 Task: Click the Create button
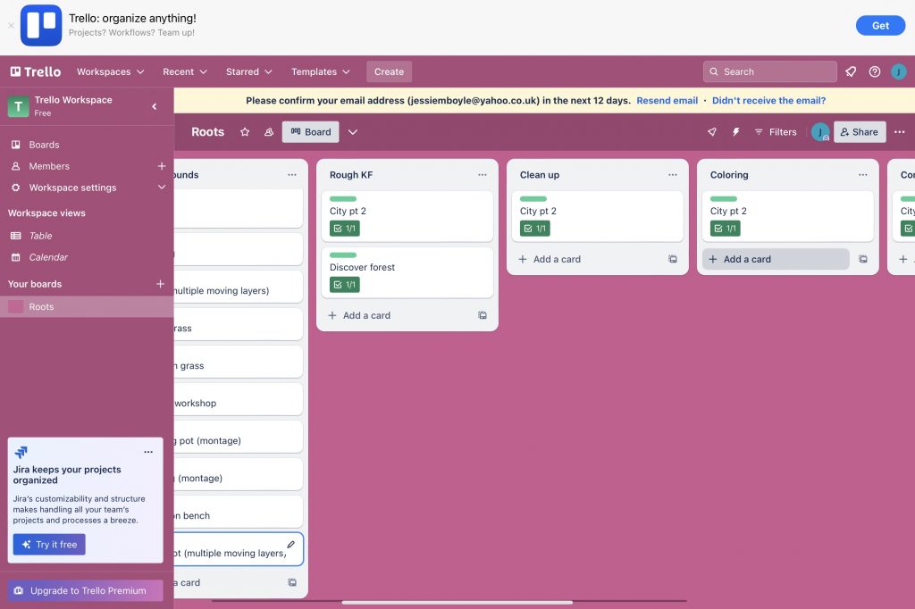point(390,71)
